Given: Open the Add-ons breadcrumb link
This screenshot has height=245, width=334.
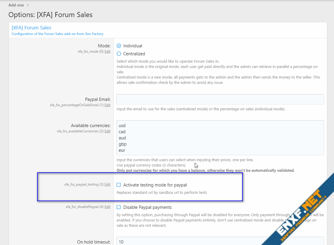Looking at the screenshot, I should (x=16, y=5).
